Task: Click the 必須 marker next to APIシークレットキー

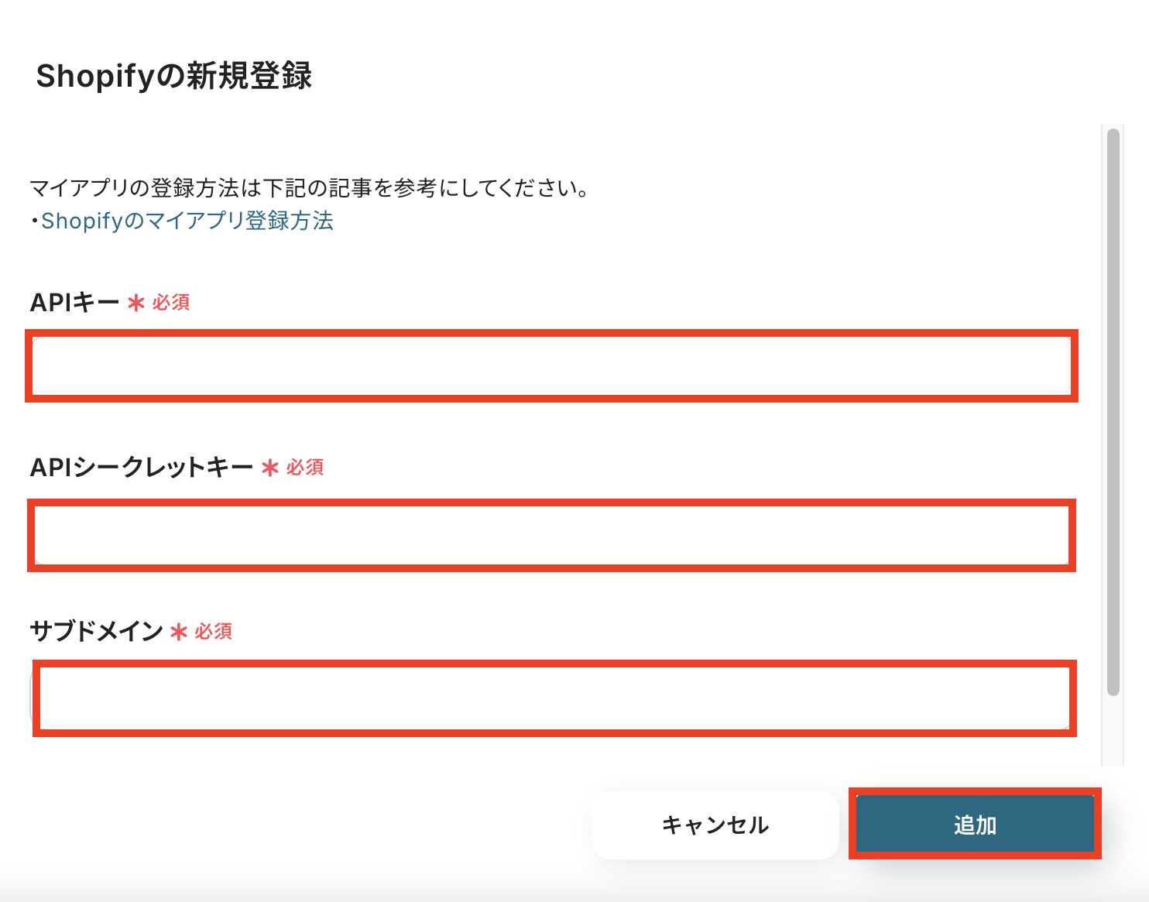Action: (305, 468)
